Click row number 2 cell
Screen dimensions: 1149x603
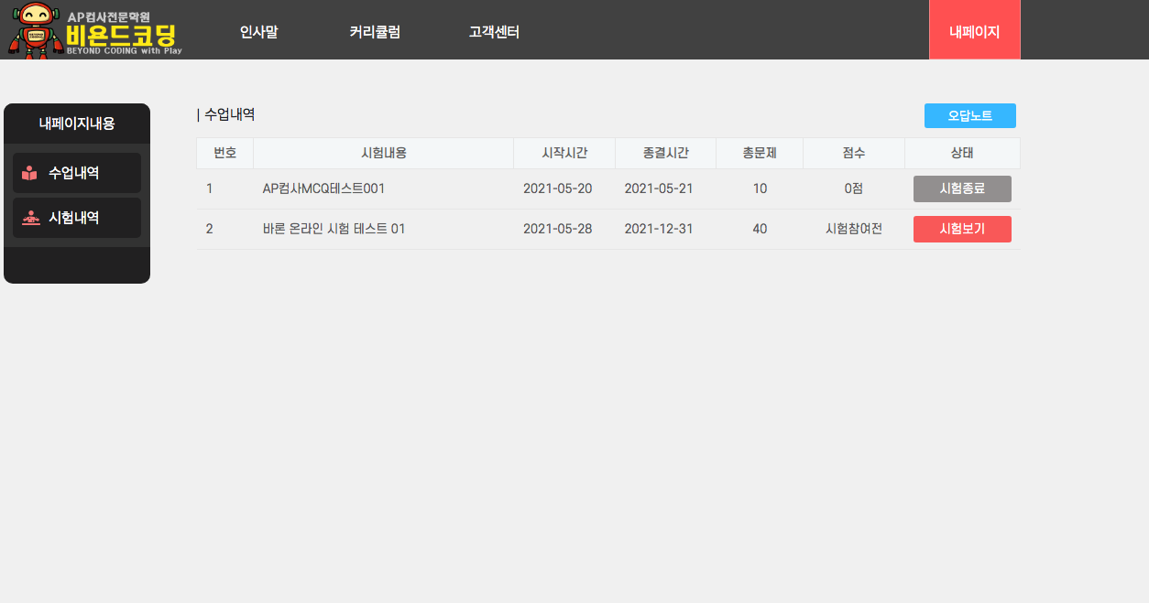point(210,229)
